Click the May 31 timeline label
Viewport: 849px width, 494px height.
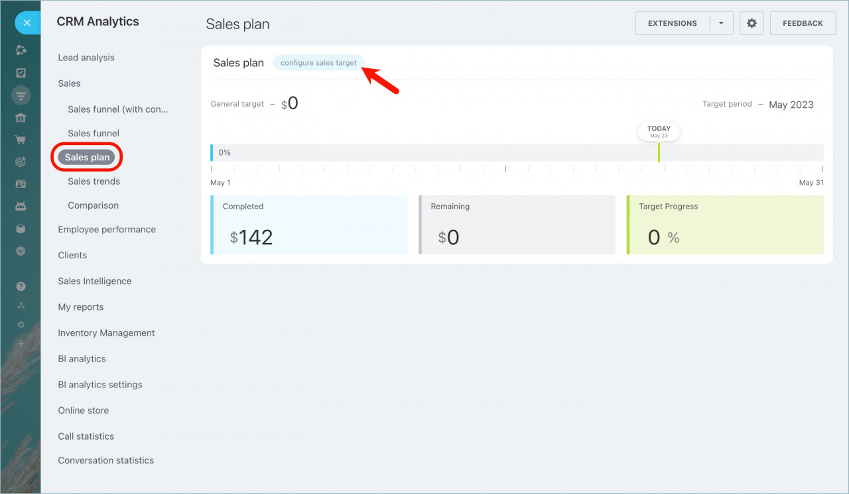coord(811,183)
